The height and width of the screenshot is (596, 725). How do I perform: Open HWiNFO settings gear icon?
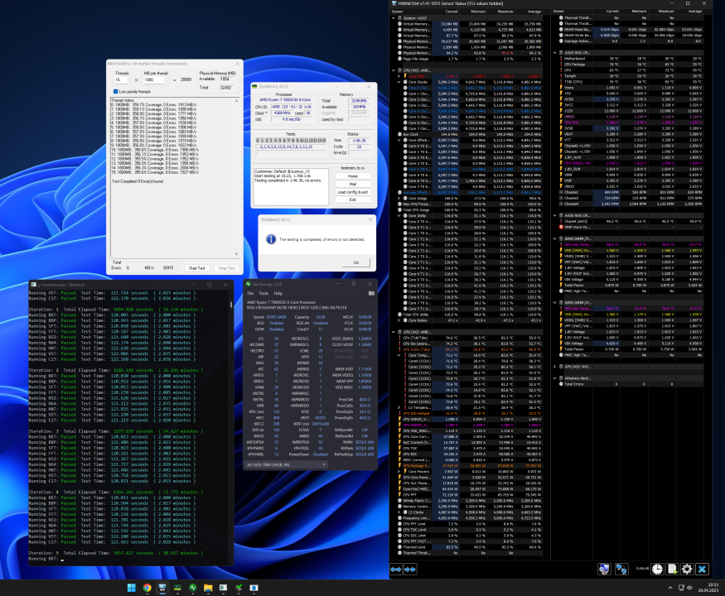pyautogui.click(x=686, y=569)
